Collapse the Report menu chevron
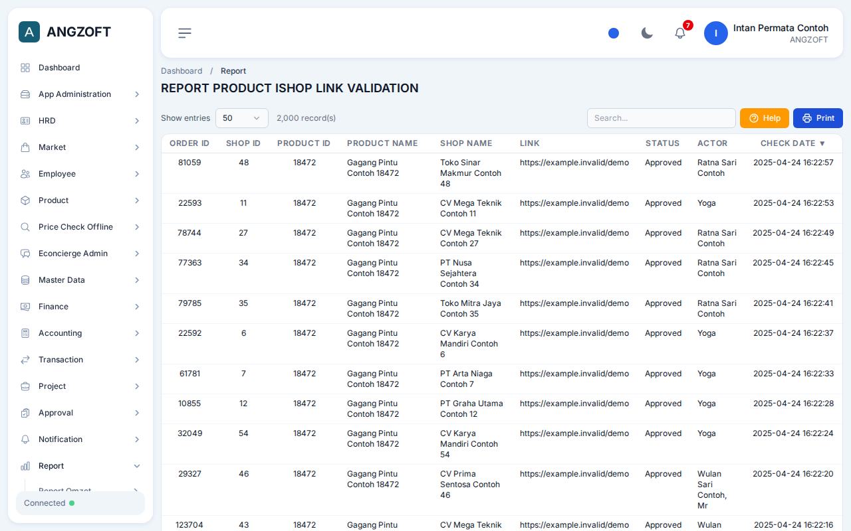 pyautogui.click(x=137, y=466)
